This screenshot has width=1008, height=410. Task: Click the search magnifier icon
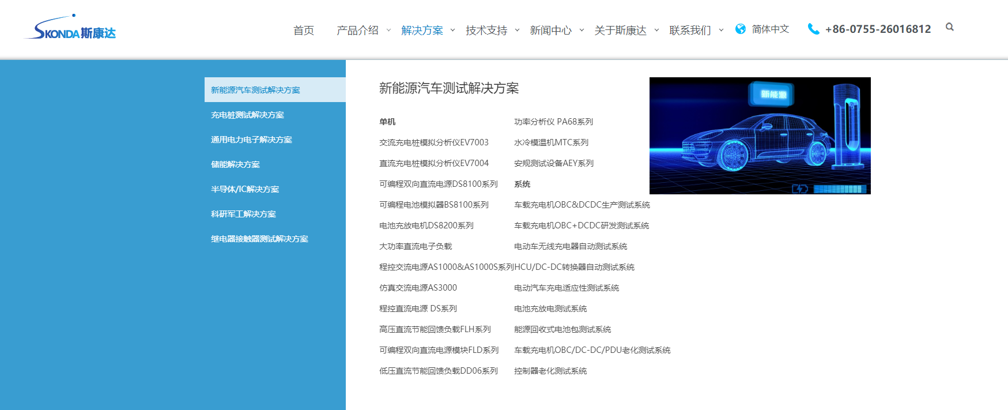pyautogui.click(x=949, y=27)
